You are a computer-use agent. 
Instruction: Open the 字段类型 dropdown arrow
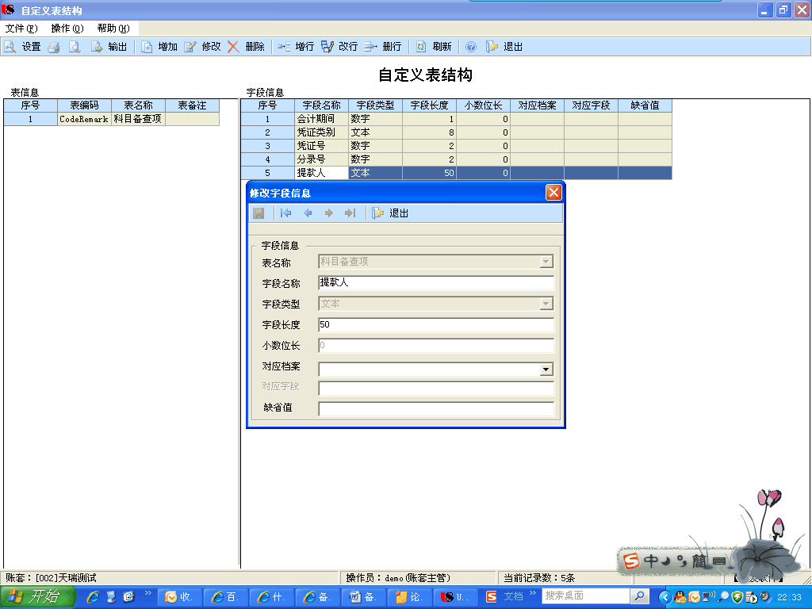546,304
